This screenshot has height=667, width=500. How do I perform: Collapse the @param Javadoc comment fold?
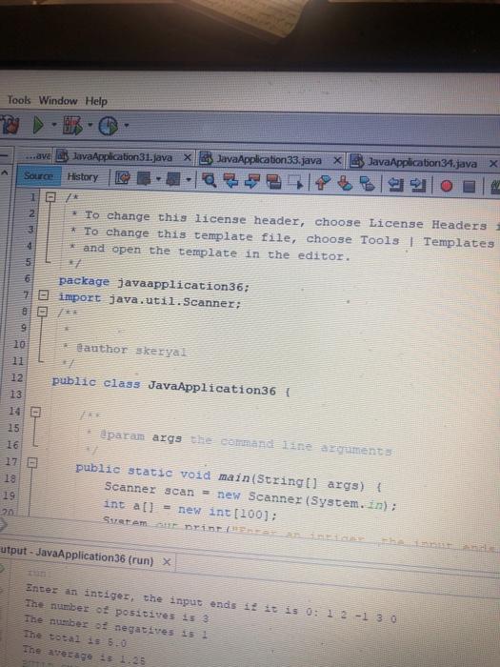(x=36, y=412)
